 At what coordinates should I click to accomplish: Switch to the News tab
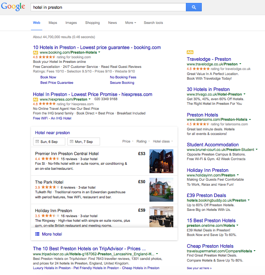point(113,23)
